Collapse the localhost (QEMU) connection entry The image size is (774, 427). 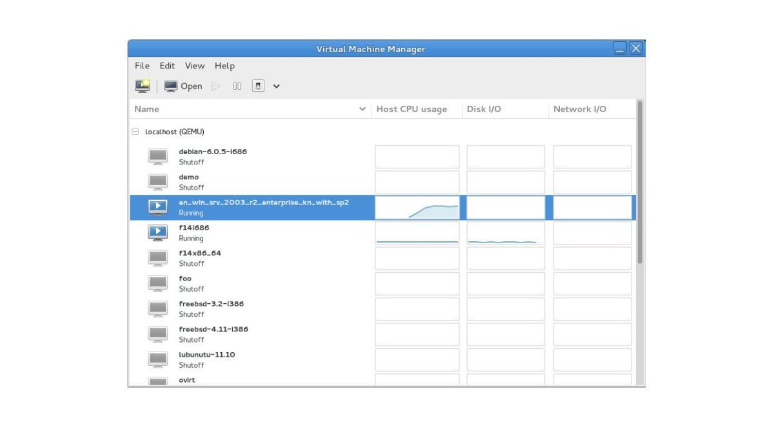pyautogui.click(x=135, y=131)
